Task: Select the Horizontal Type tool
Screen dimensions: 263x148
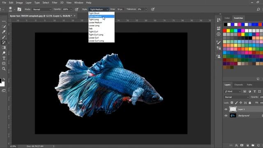Action: click(x=4, y=58)
